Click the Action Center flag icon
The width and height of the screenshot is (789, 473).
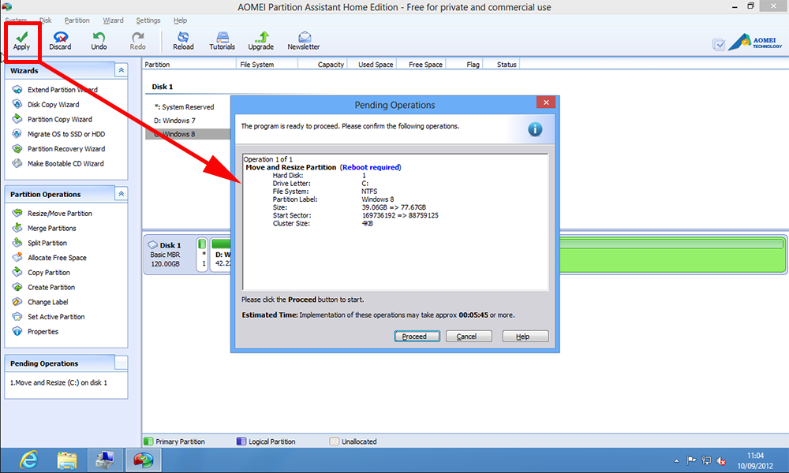pos(691,460)
